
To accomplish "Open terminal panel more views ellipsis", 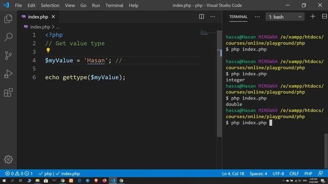I will [x=257, y=17].
